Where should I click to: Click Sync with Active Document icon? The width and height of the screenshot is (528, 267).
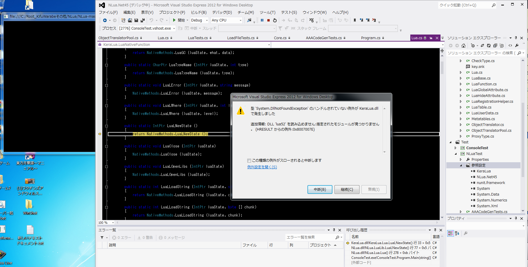tap(482, 46)
